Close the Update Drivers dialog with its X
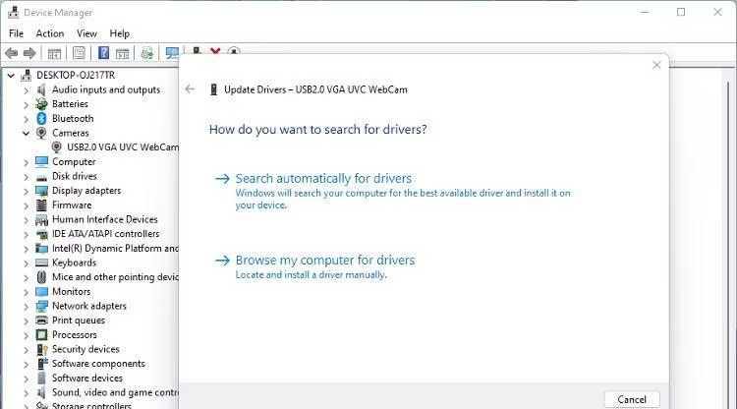This screenshot has height=409, width=737. point(656,65)
